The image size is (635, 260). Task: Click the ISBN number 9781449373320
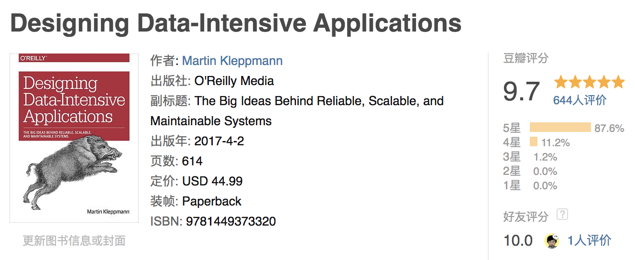(x=231, y=222)
